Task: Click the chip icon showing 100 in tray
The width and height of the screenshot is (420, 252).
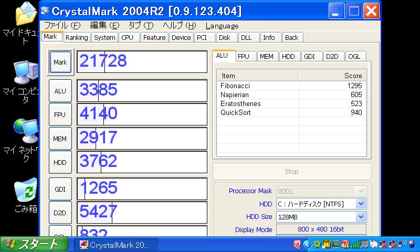Action: (x=335, y=244)
